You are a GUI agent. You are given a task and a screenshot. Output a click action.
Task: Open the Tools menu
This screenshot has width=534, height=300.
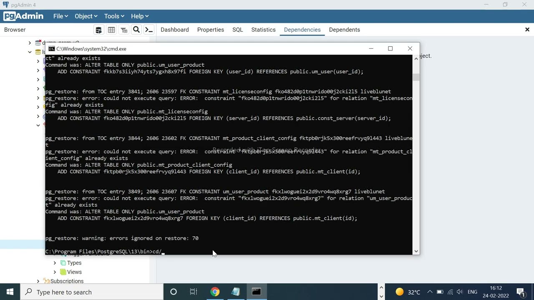click(x=114, y=16)
